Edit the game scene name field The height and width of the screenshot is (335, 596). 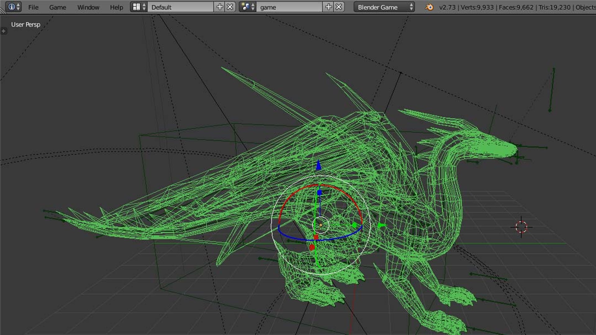pyautogui.click(x=289, y=7)
